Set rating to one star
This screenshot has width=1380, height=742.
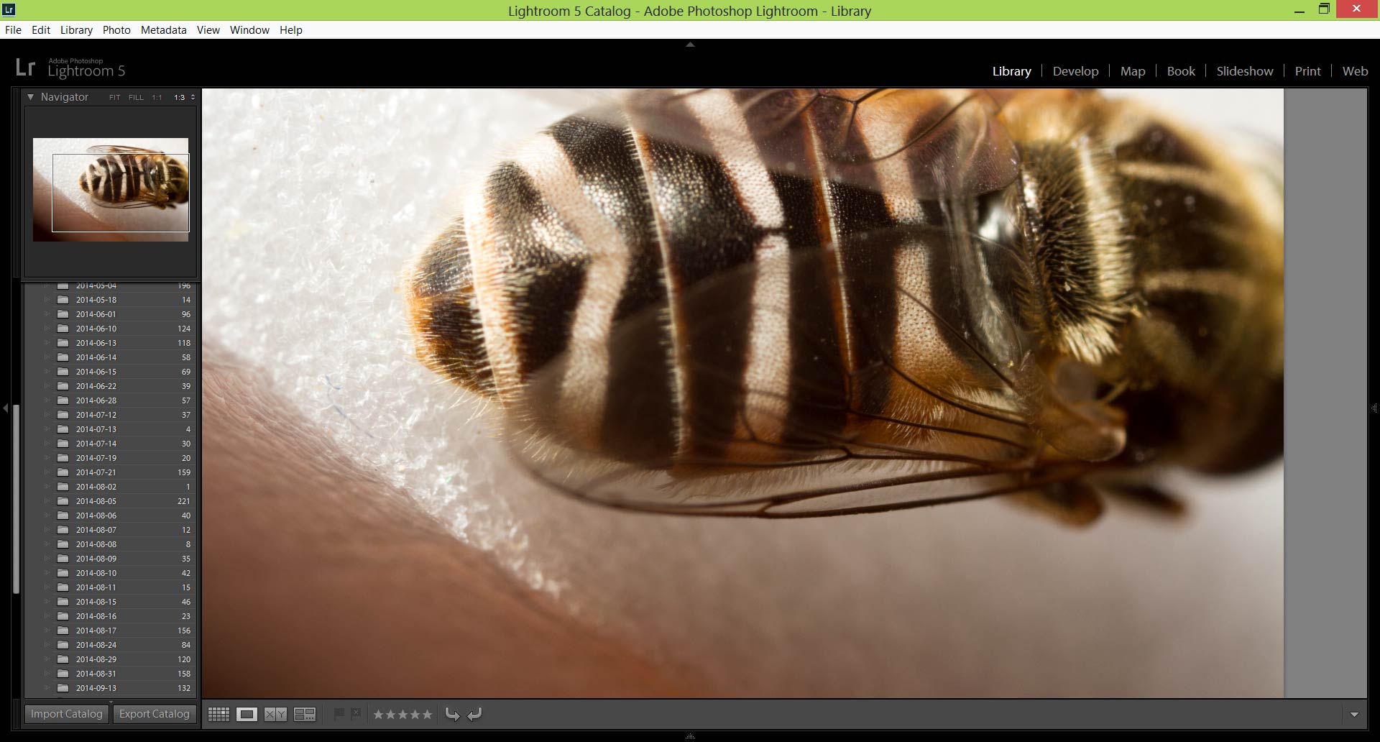(x=378, y=715)
